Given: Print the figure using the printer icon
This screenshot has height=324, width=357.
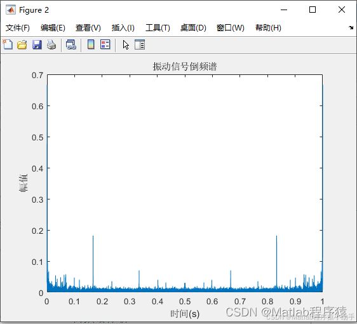Looking at the screenshot, I should pos(51,44).
